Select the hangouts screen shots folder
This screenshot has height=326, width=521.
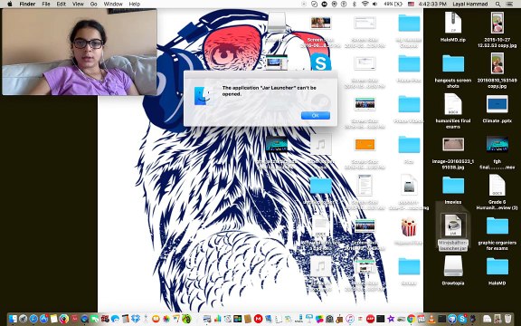coord(453,71)
